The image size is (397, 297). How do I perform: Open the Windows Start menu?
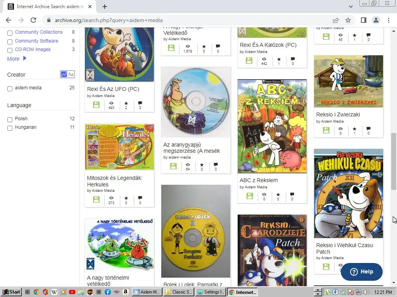11,292
